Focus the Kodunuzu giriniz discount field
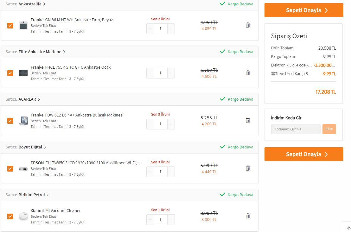 (296, 129)
